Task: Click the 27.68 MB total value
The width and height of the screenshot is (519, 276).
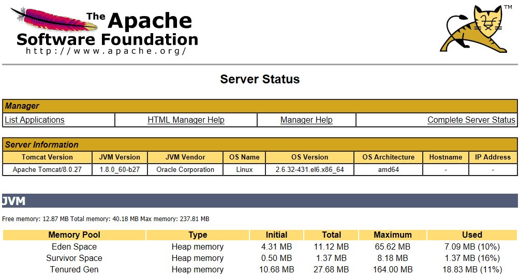Action: coord(331,270)
